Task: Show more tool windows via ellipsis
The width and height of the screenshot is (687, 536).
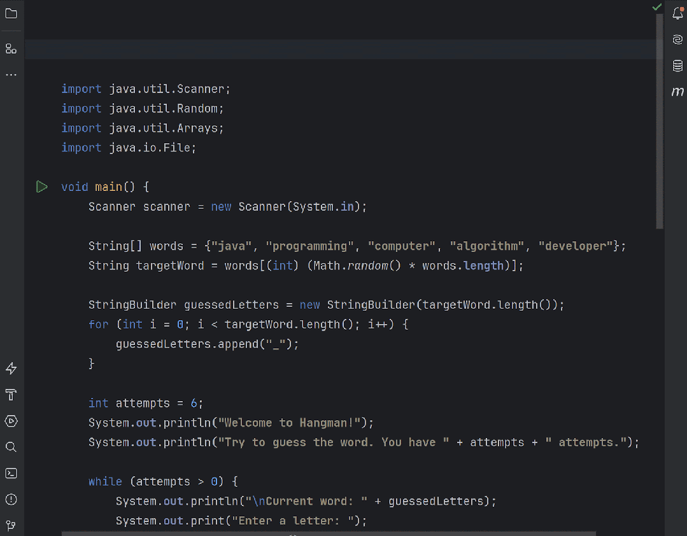Action: point(11,75)
